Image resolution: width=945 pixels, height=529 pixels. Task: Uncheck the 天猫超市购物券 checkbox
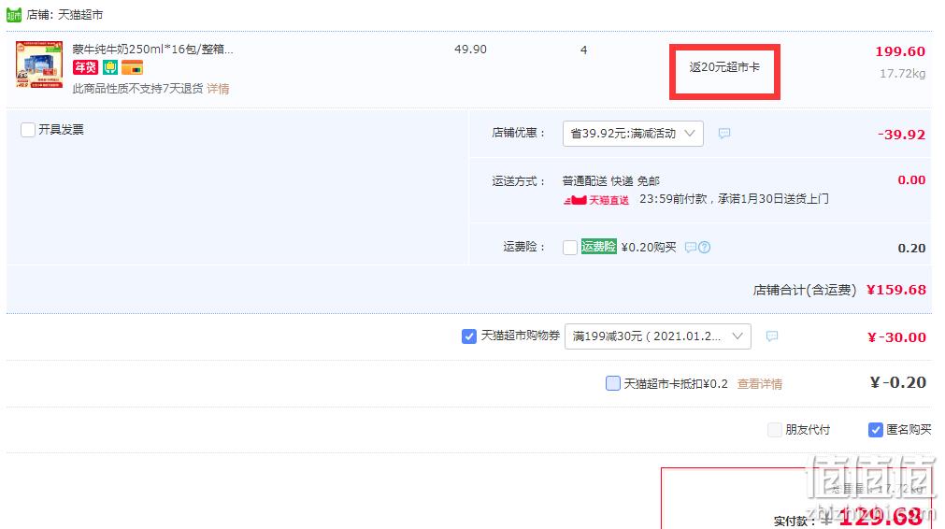(469, 336)
